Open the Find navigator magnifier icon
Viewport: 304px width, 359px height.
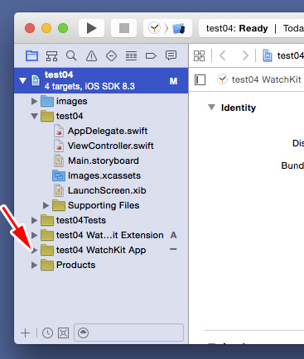71,55
